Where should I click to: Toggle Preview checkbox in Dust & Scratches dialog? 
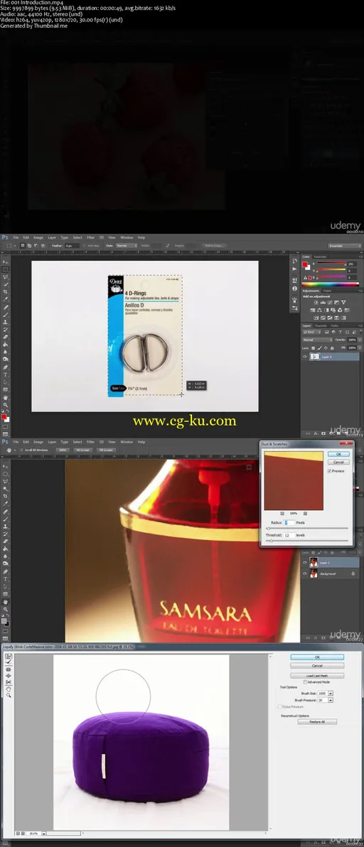(x=329, y=471)
